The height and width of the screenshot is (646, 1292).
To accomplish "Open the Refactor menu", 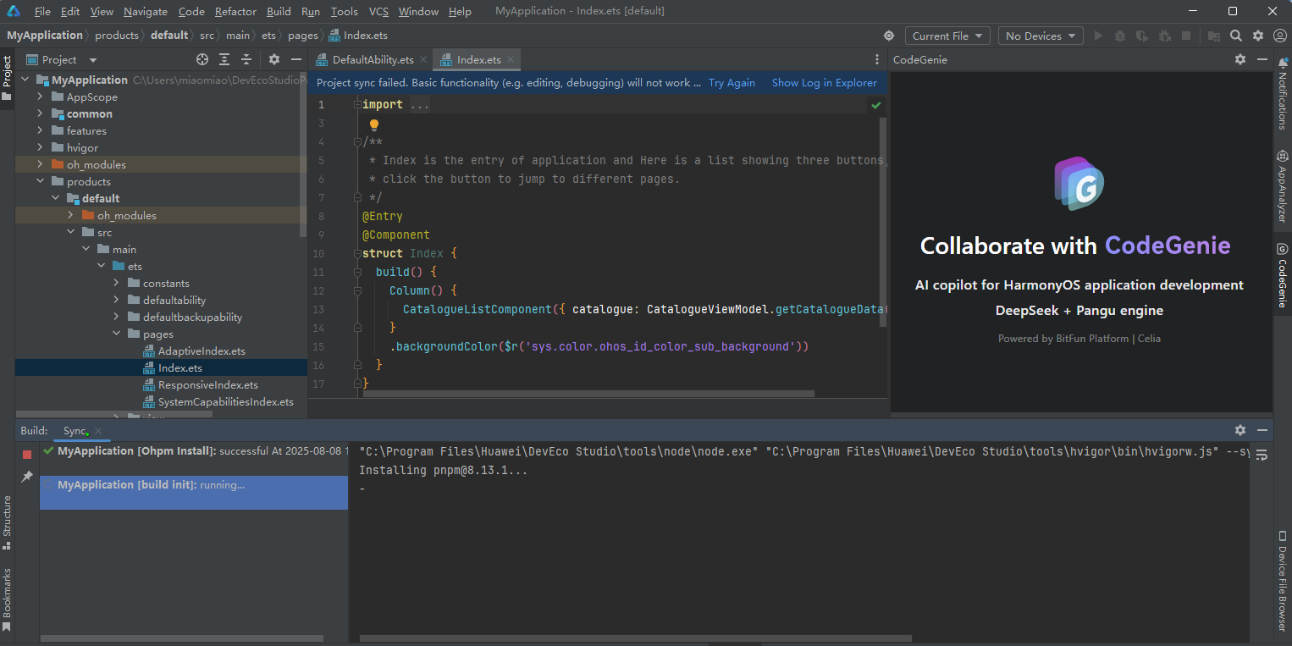I will pyautogui.click(x=235, y=11).
